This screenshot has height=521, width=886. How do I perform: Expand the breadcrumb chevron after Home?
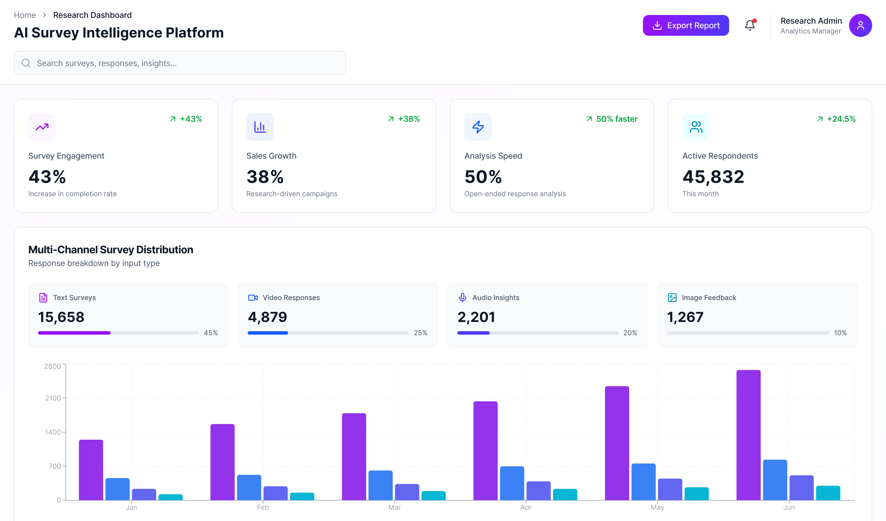(x=45, y=15)
